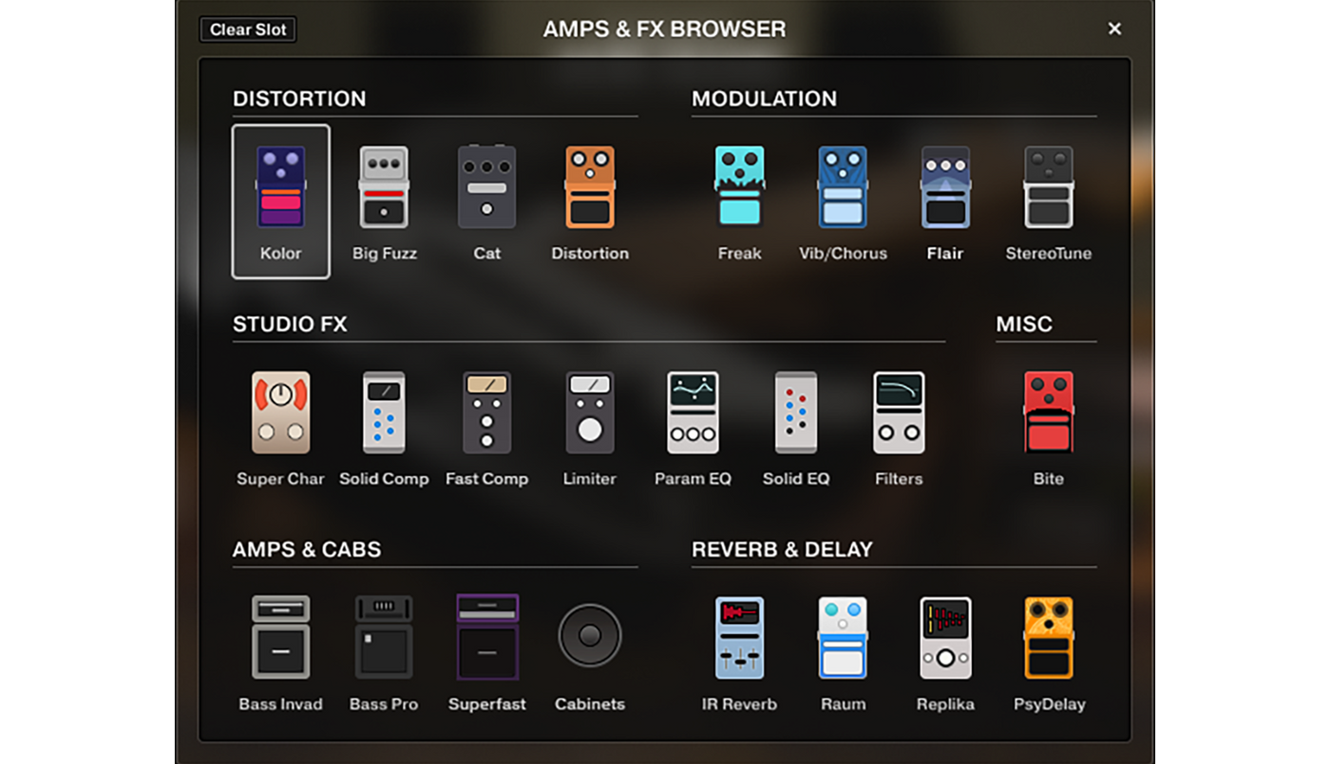
Task: Add the Vib/Chorus pedal
Action: pyautogui.click(x=843, y=201)
